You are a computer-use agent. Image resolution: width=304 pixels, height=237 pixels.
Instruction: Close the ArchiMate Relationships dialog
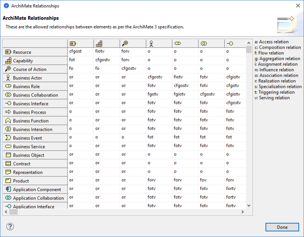pos(298,6)
